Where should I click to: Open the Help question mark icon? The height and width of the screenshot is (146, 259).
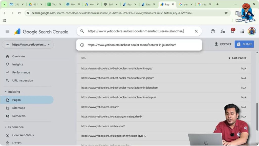(x=213, y=31)
